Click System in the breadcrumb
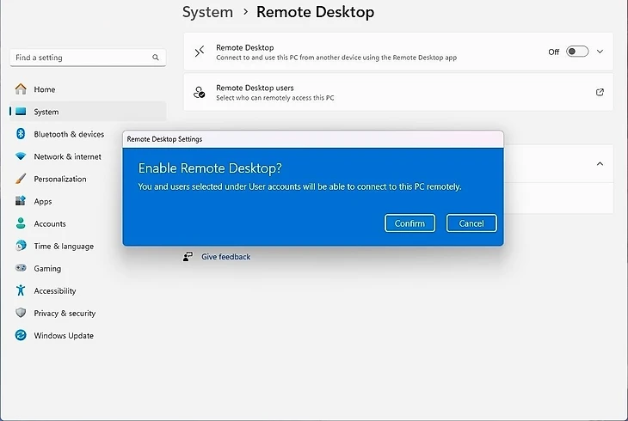Image resolution: width=628 pixels, height=421 pixels. point(207,12)
